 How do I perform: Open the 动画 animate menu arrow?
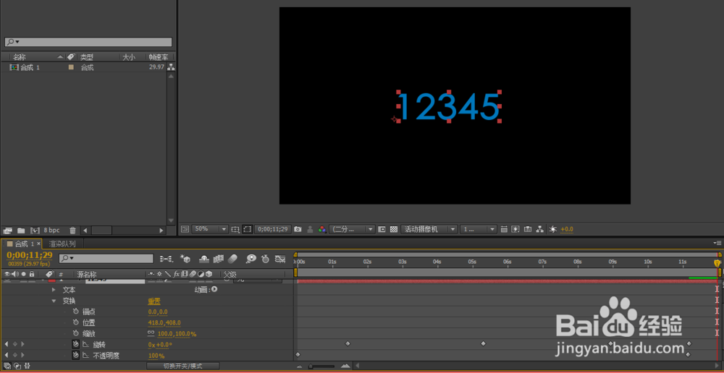214,290
